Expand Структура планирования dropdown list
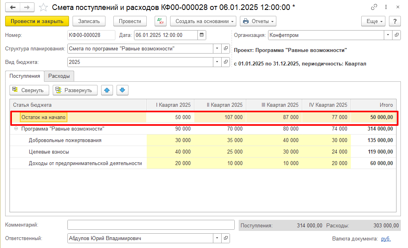408x248 pixels. click(x=217, y=48)
